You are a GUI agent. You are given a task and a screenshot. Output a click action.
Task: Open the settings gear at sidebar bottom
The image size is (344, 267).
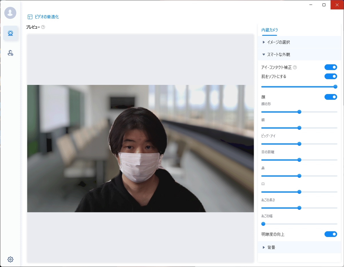pos(10,259)
